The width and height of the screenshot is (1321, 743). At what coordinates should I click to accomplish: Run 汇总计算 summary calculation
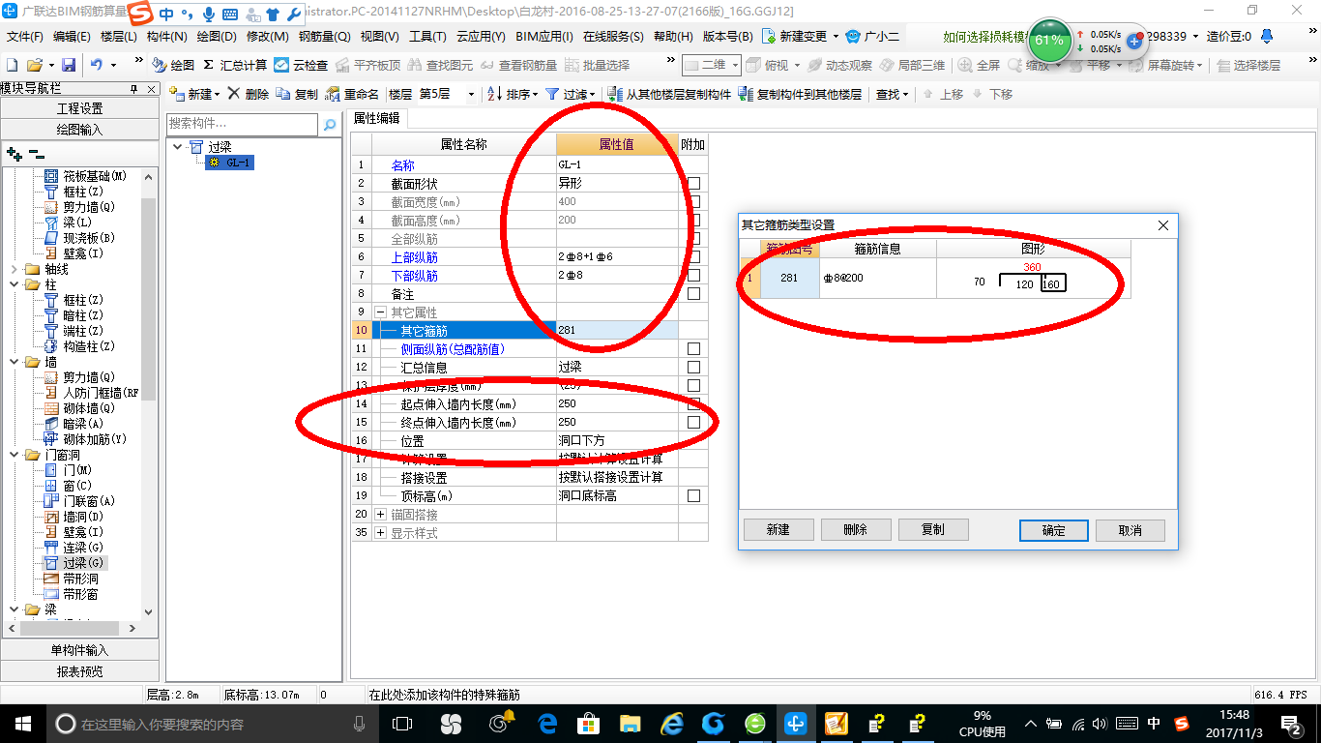point(235,65)
